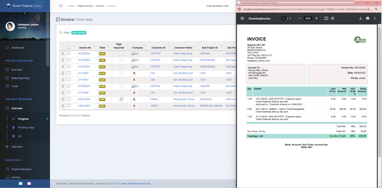Image resolution: width=382 pixels, height=188 pixels.
Task: Expand the user profile chevron
Action: (25, 13)
